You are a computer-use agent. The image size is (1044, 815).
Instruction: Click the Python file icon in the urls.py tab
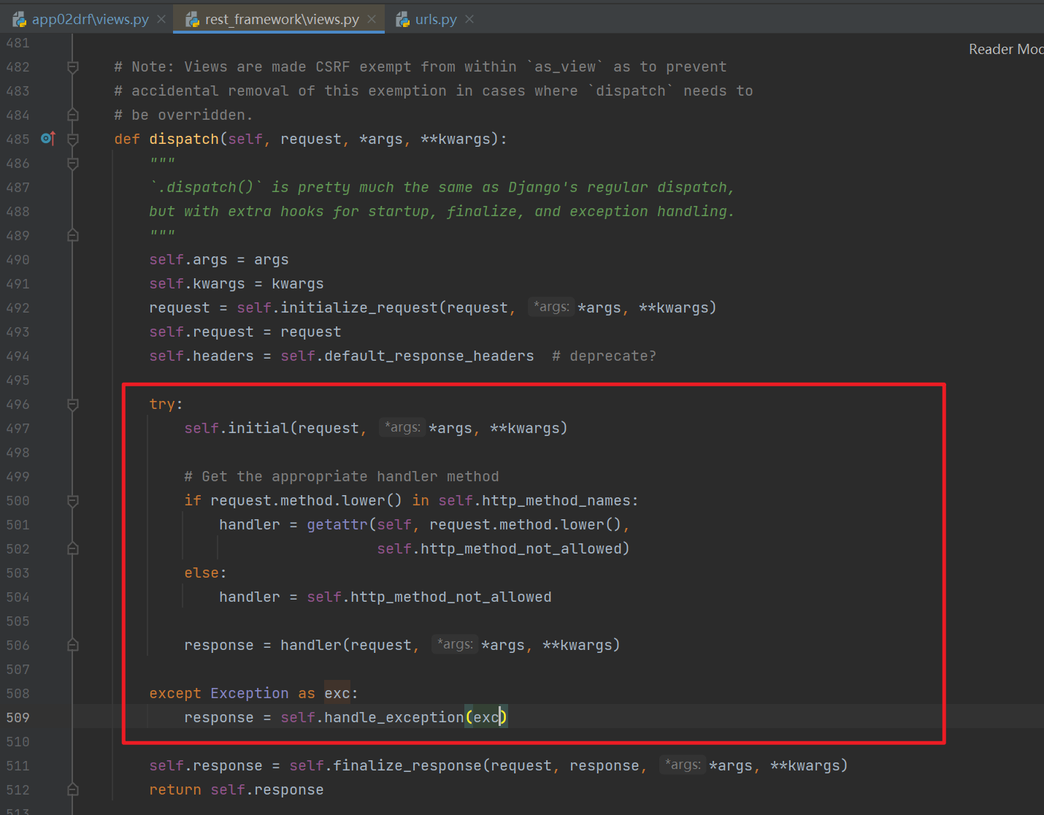(403, 18)
